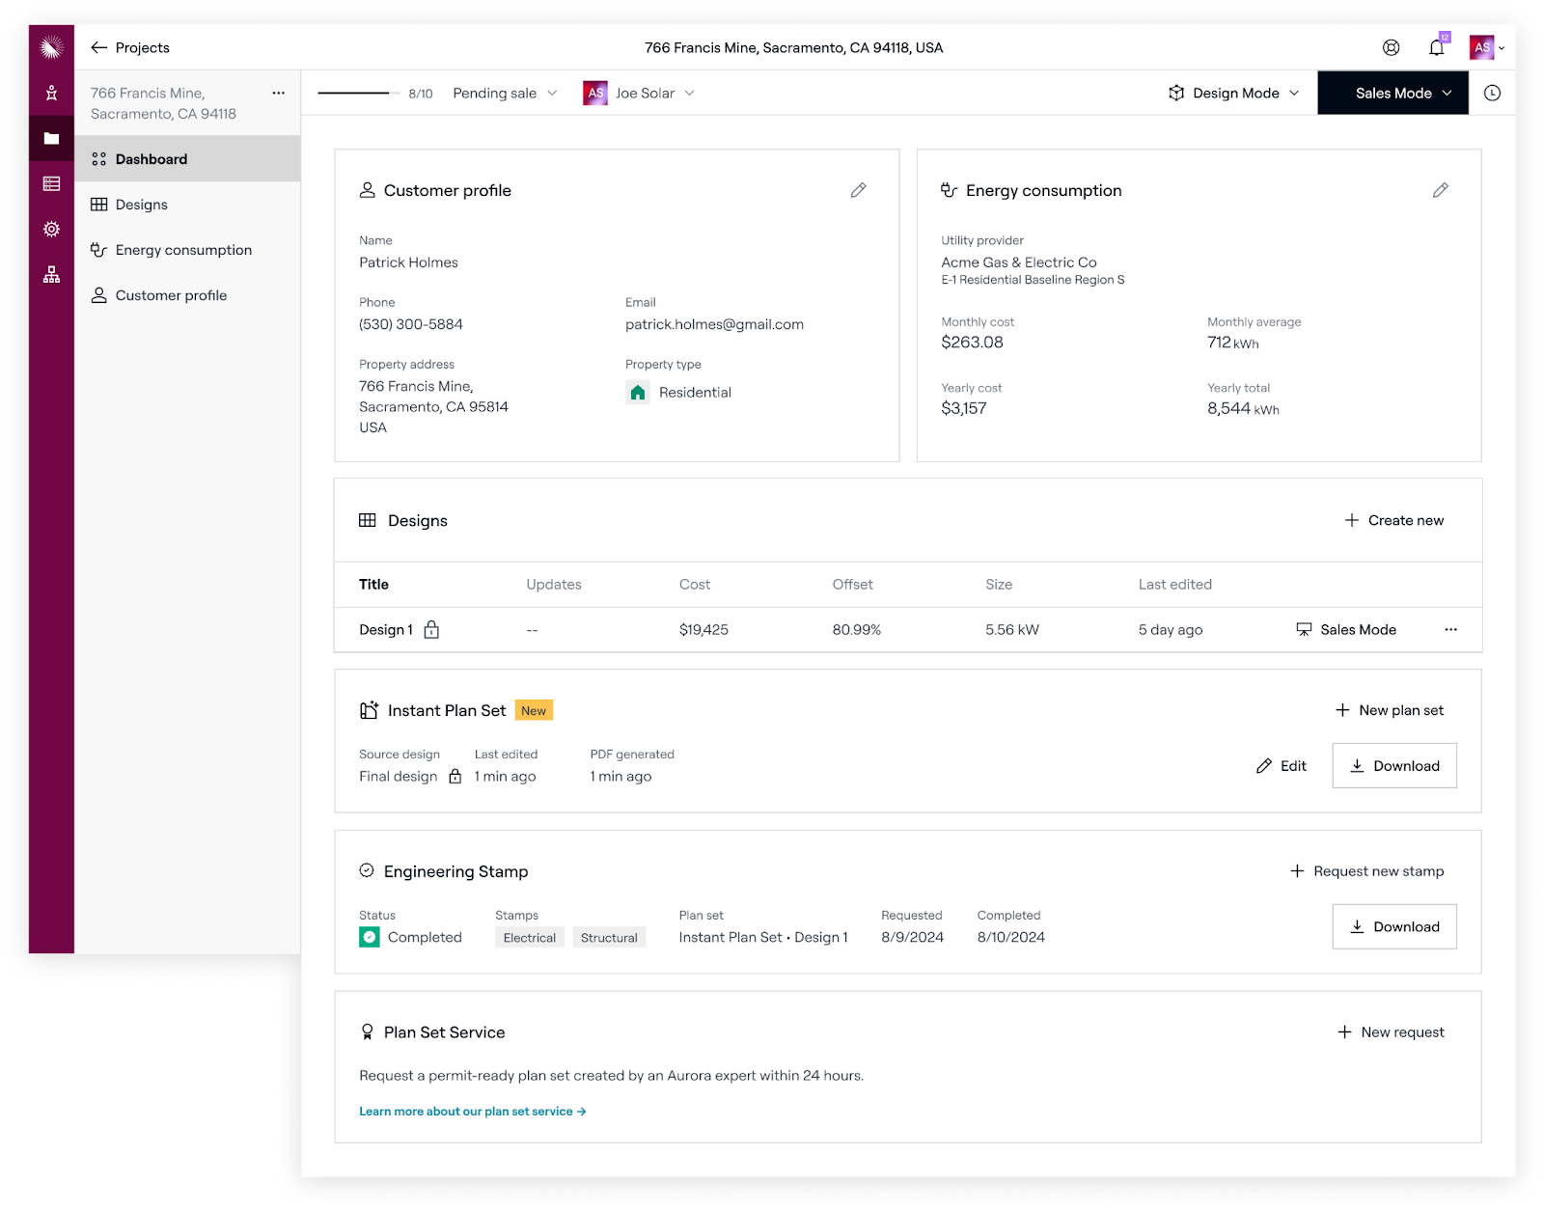Expand the Pending sale status dropdown
This screenshot has width=1544, height=1209.
tap(505, 93)
